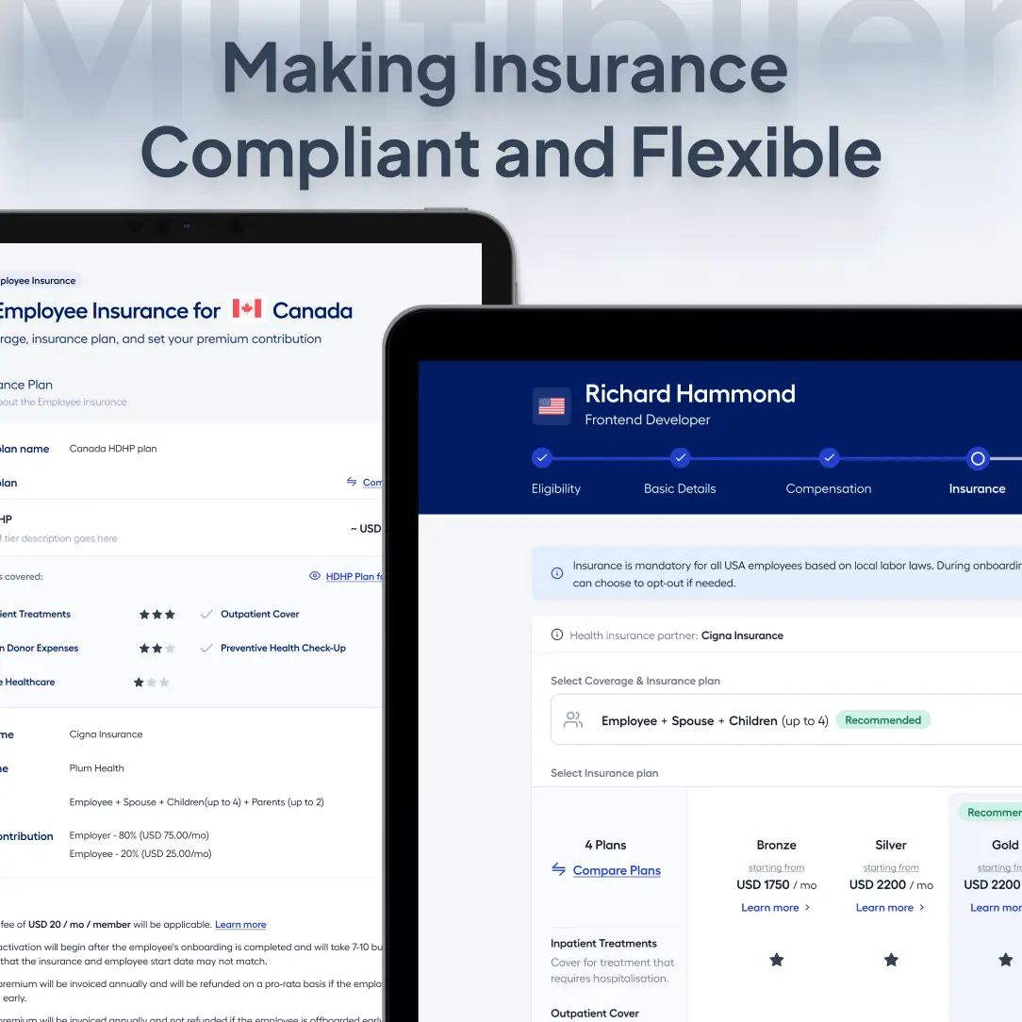The image size is (1022, 1022).
Task: Expand Silver plan Learn more chevron
Action: pos(922,907)
